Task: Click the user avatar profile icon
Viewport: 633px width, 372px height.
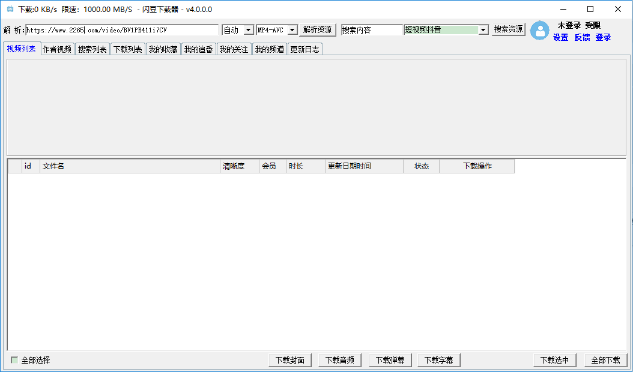Action: pyautogui.click(x=539, y=31)
